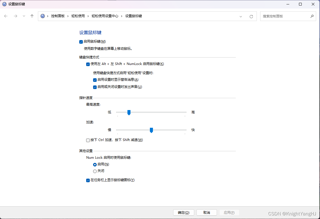Click the 使用数字键盘在屏幕上移动鼠标 description
Image resolution: width=320 pixels, height=219 pixels.
[108, 49]
